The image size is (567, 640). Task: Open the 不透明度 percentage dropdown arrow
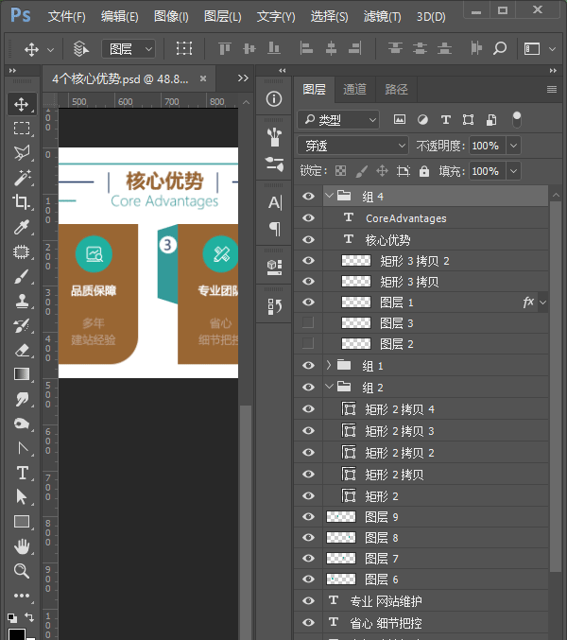pyautogui.click(x=513, y=146)
